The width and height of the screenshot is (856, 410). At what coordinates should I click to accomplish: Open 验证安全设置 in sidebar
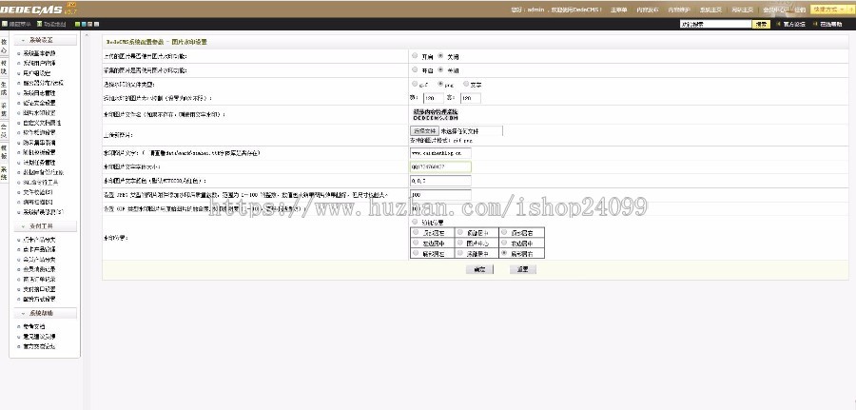click(39, 103)
